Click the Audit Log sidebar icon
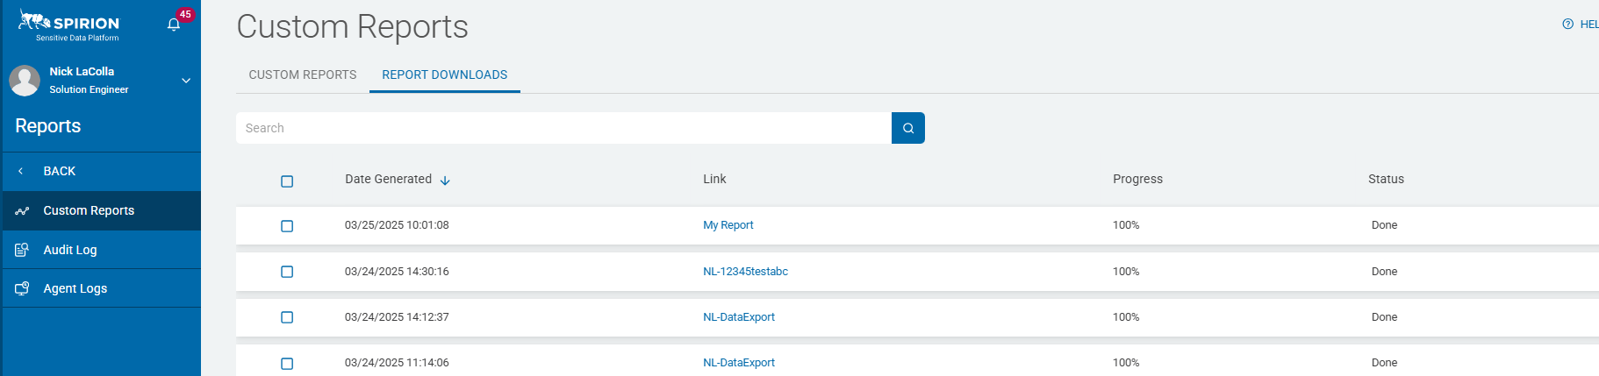Screen dimensions: 1599x376 tap(22, 250)
